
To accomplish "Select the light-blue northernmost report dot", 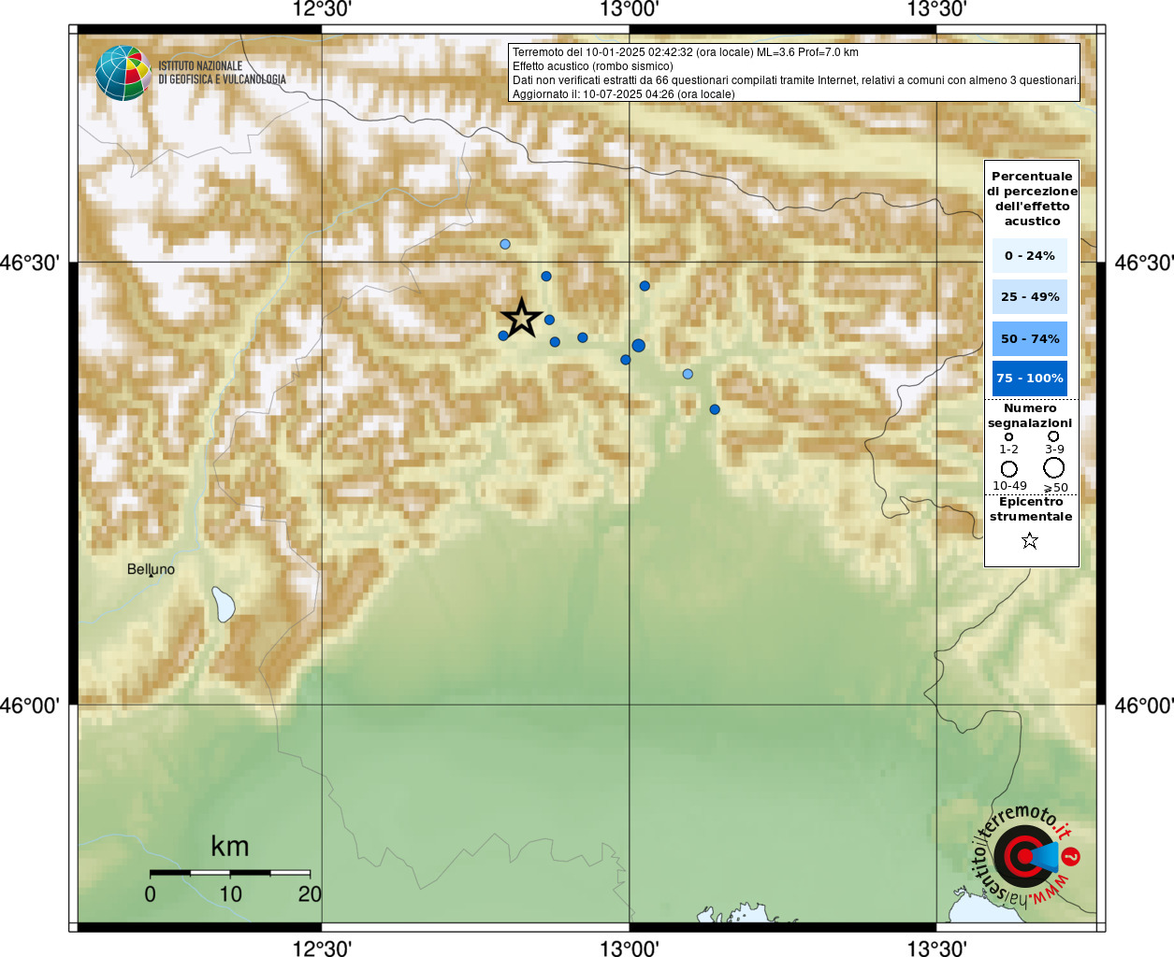I will [x=505, y=244].
